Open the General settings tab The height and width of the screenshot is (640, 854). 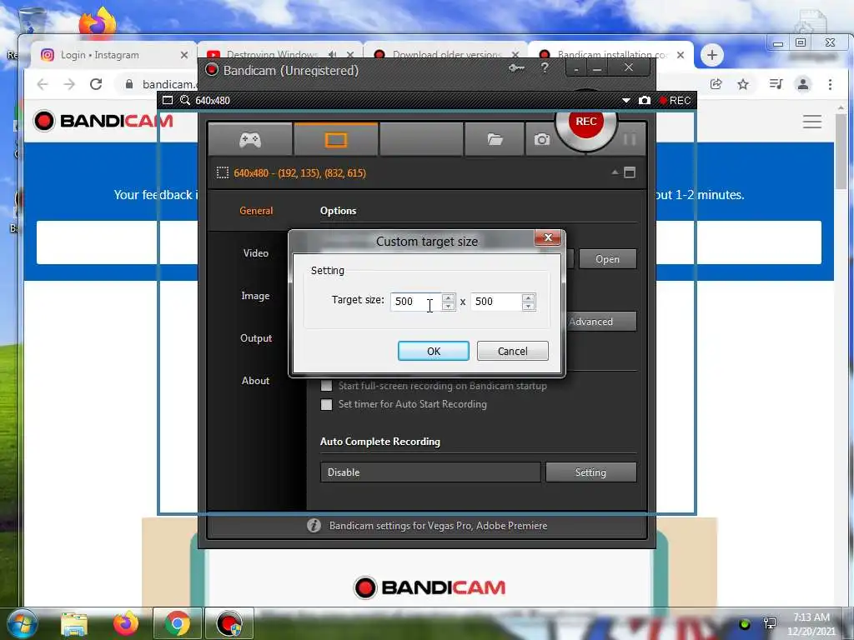click(x=256, y=211)
